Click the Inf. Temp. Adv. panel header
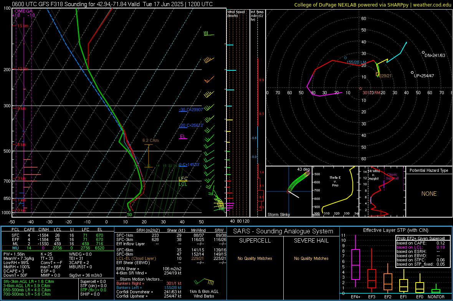 pyautogui.click(x=257, y=16)
